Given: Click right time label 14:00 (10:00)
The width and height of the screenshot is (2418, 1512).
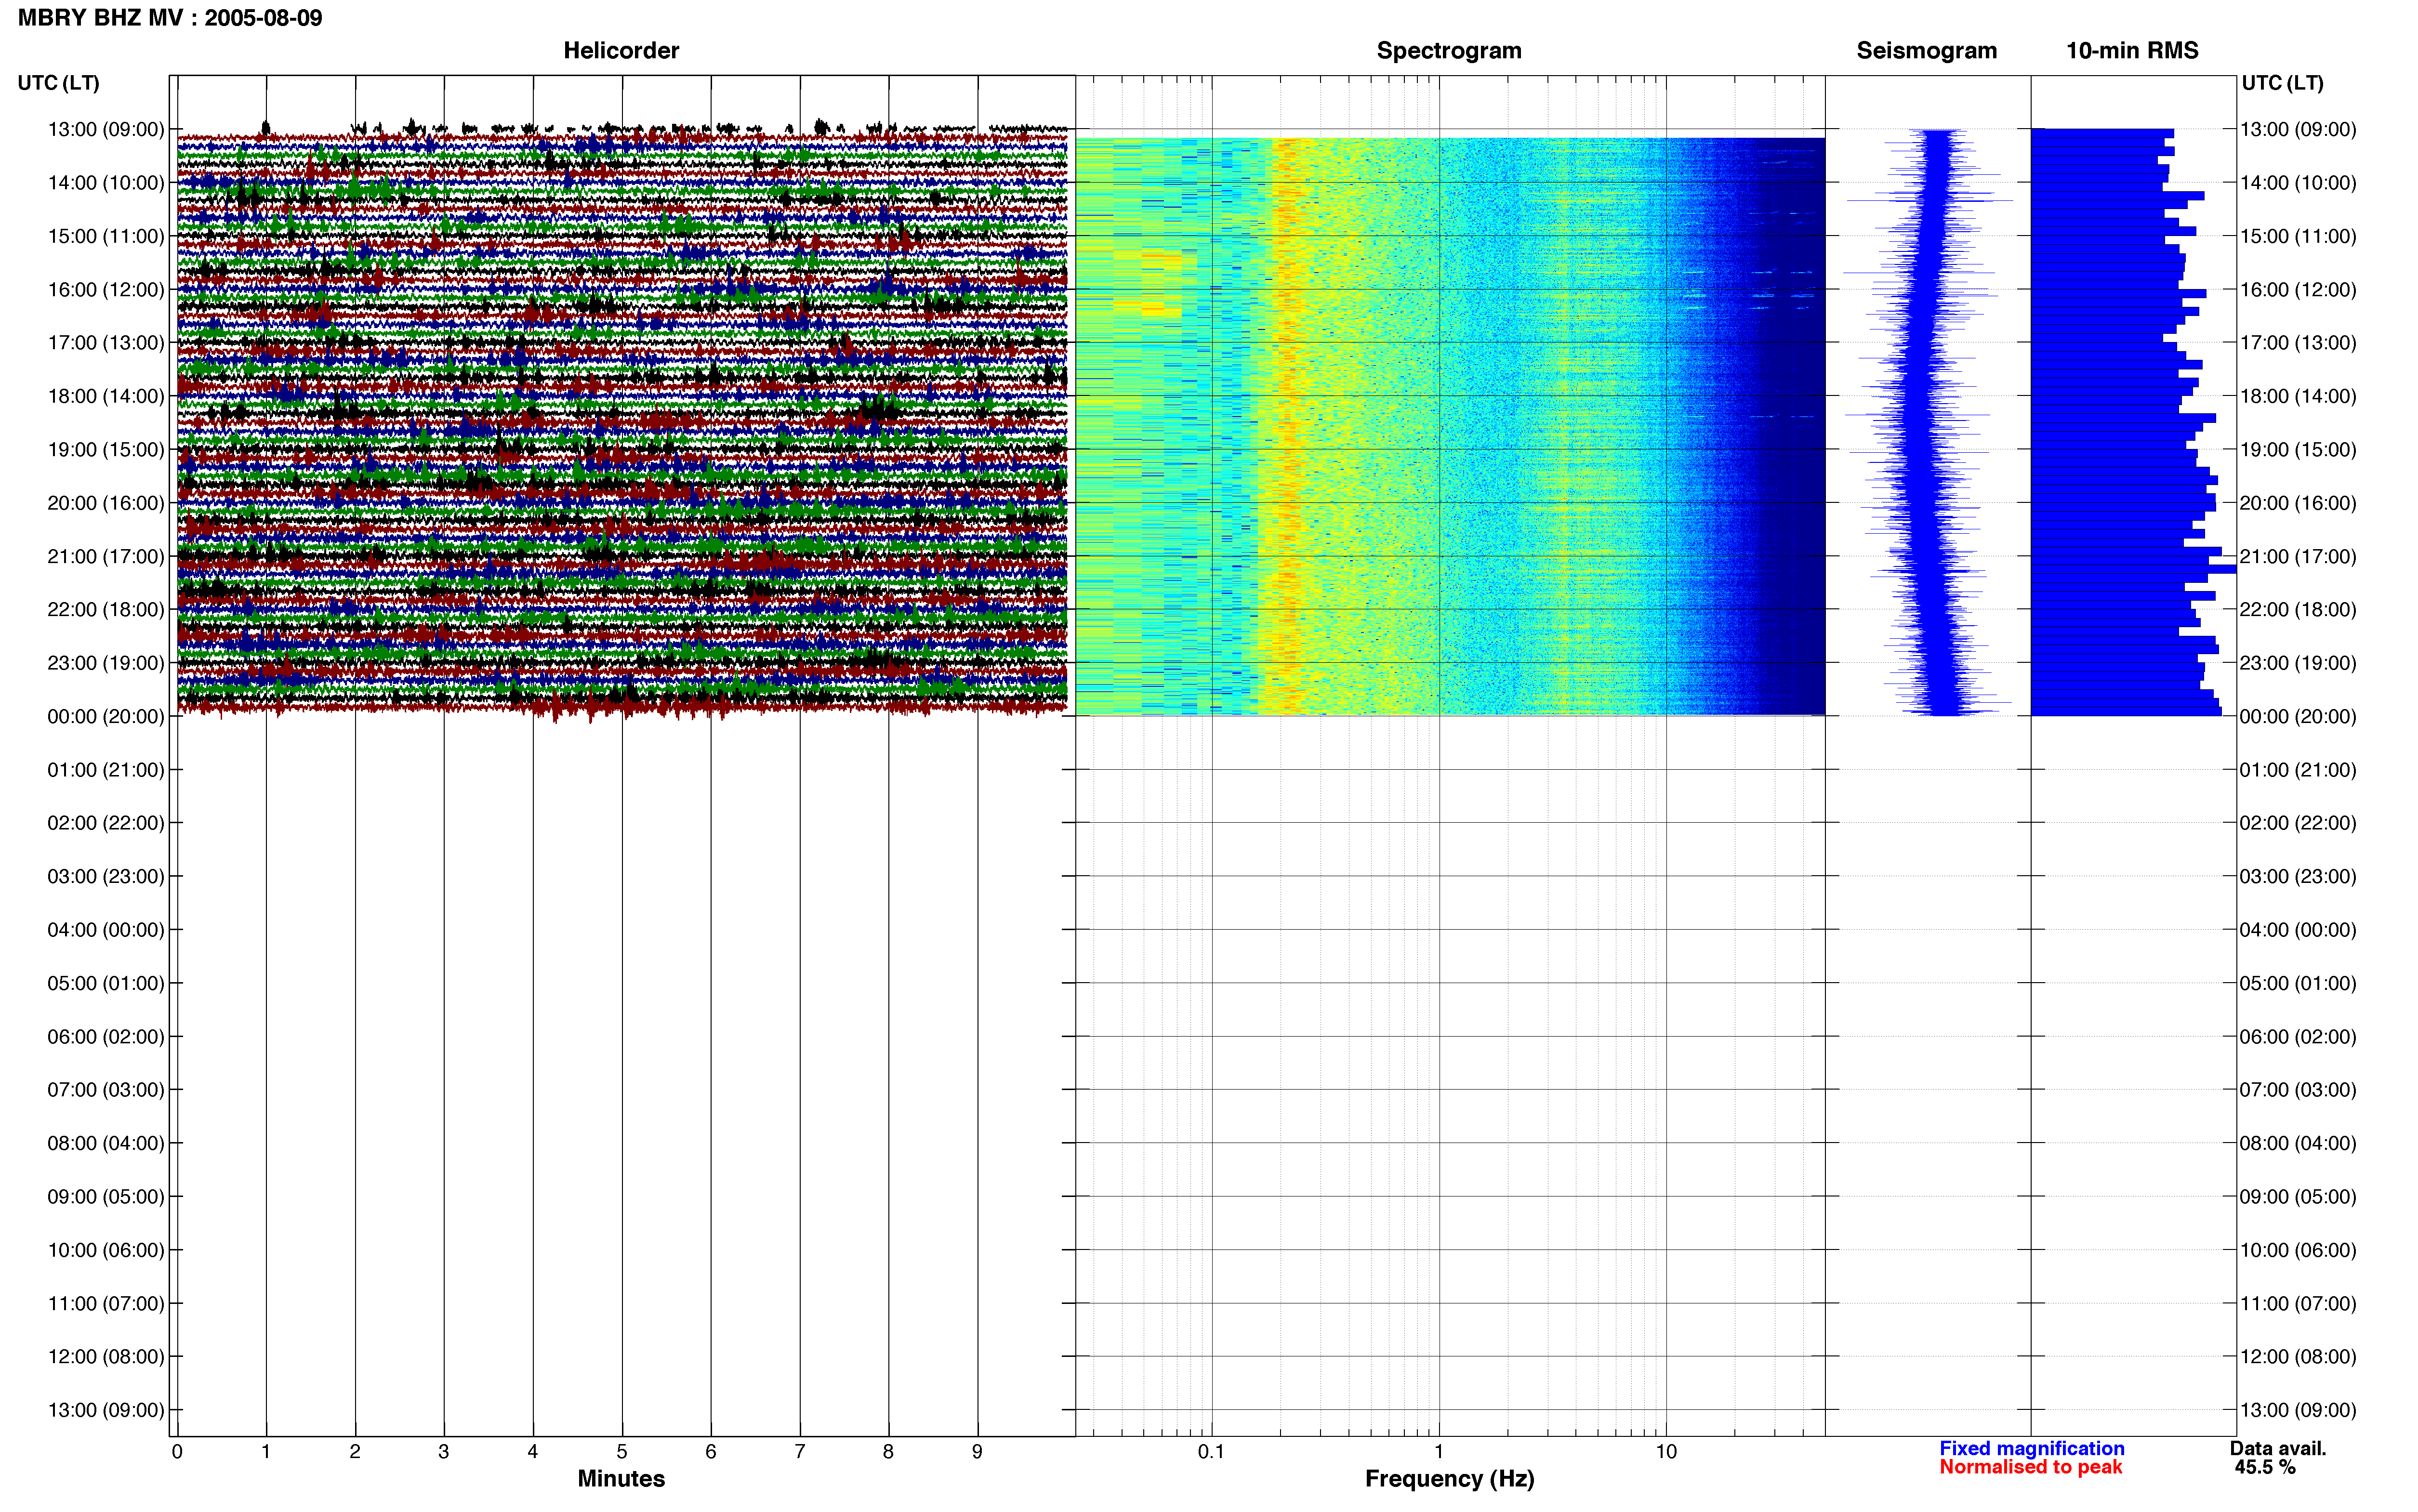Looking at the screenshot, I should coord(2298,183).
